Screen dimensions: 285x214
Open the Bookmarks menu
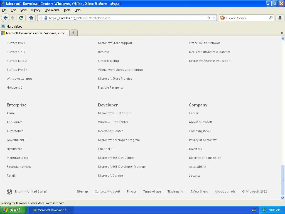[52, 10]
